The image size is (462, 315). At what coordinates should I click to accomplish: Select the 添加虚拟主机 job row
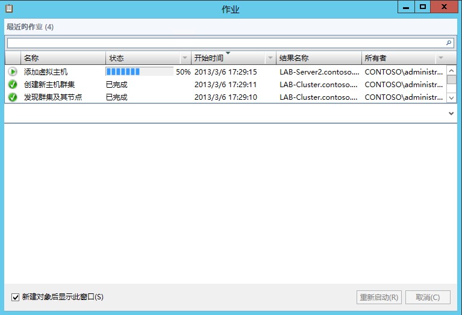[x=226, y=72]
